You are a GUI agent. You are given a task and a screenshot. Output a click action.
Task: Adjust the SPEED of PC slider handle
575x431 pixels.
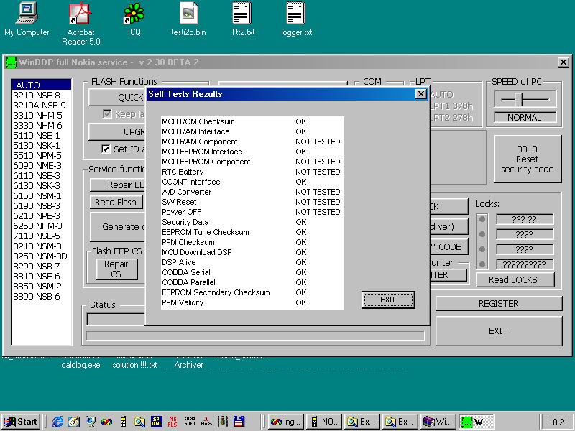(x=518, y=99)
